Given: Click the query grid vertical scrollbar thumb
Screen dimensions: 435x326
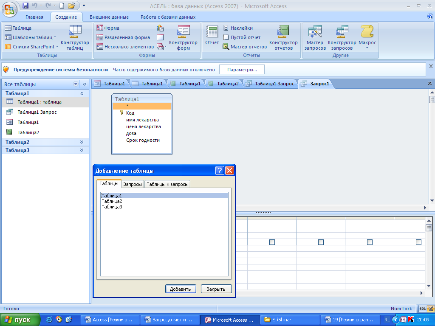Looking at the screenshot, I should pos(429,228).
